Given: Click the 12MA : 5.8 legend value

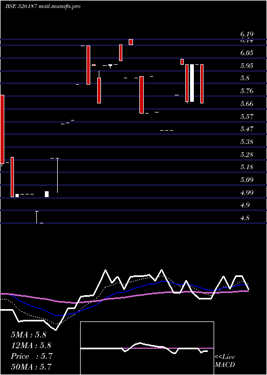Looking at the screenshot, I should [31, 346].
